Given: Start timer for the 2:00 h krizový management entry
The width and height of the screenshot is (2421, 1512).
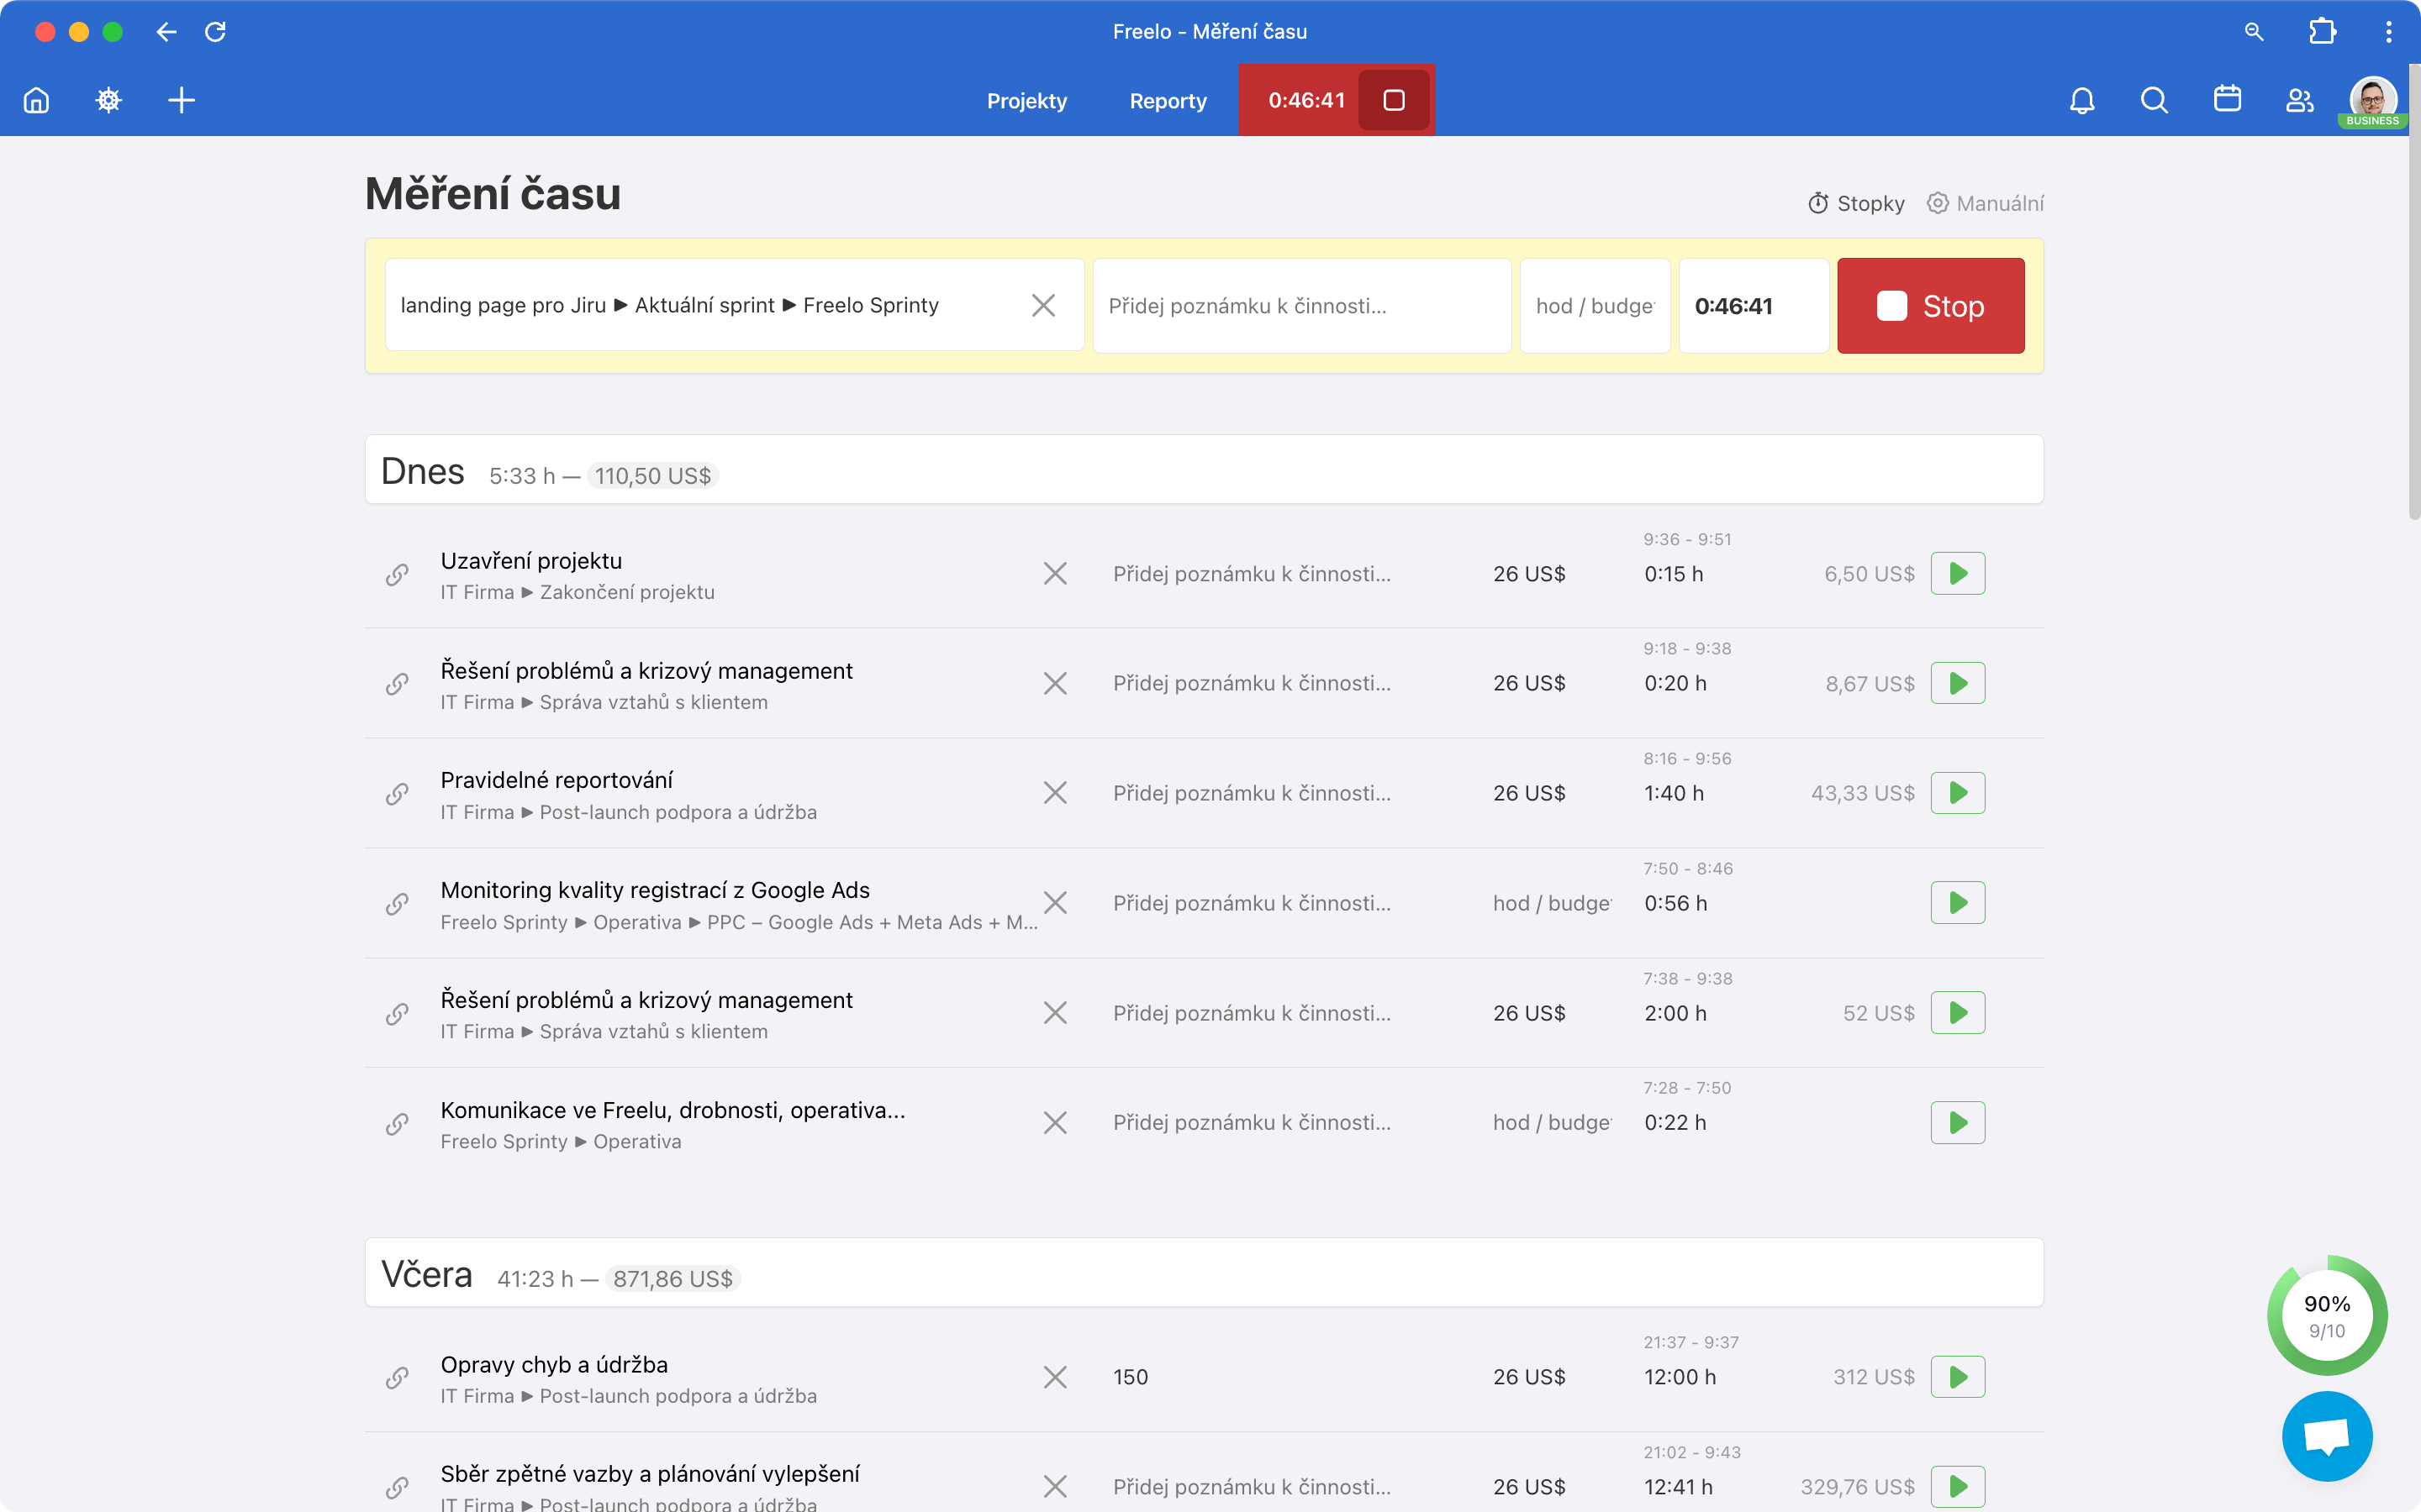Looking at the screenshot, I should click(x=1958, y=1013).
